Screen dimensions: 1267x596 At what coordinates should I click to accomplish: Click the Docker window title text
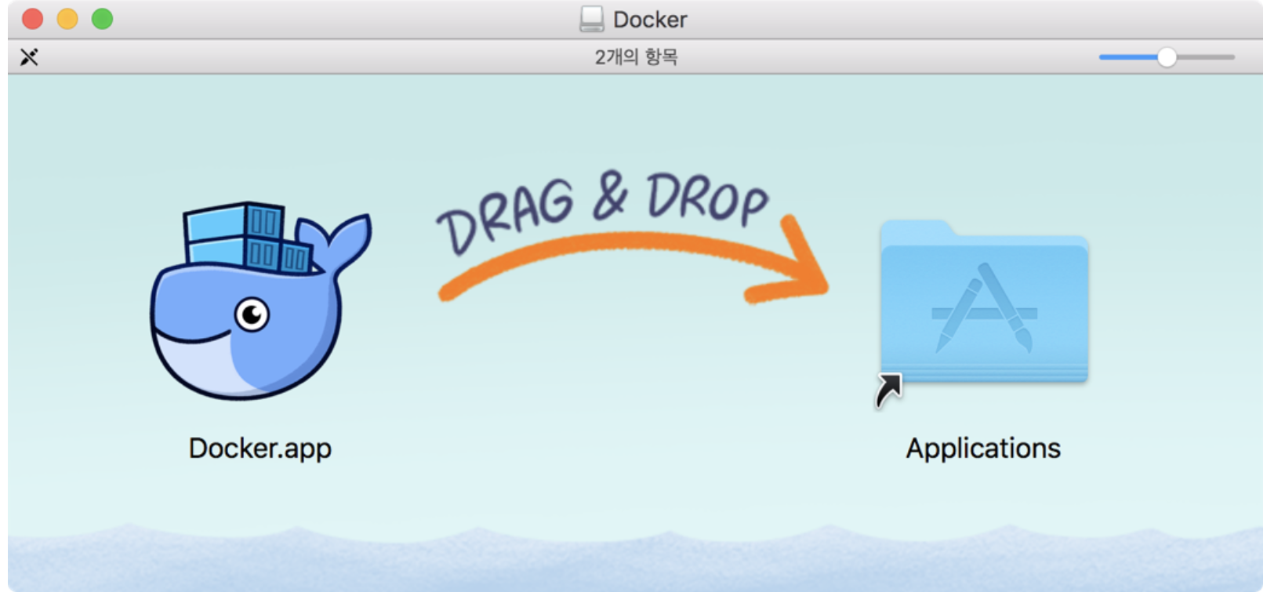[x=650, y=20]
